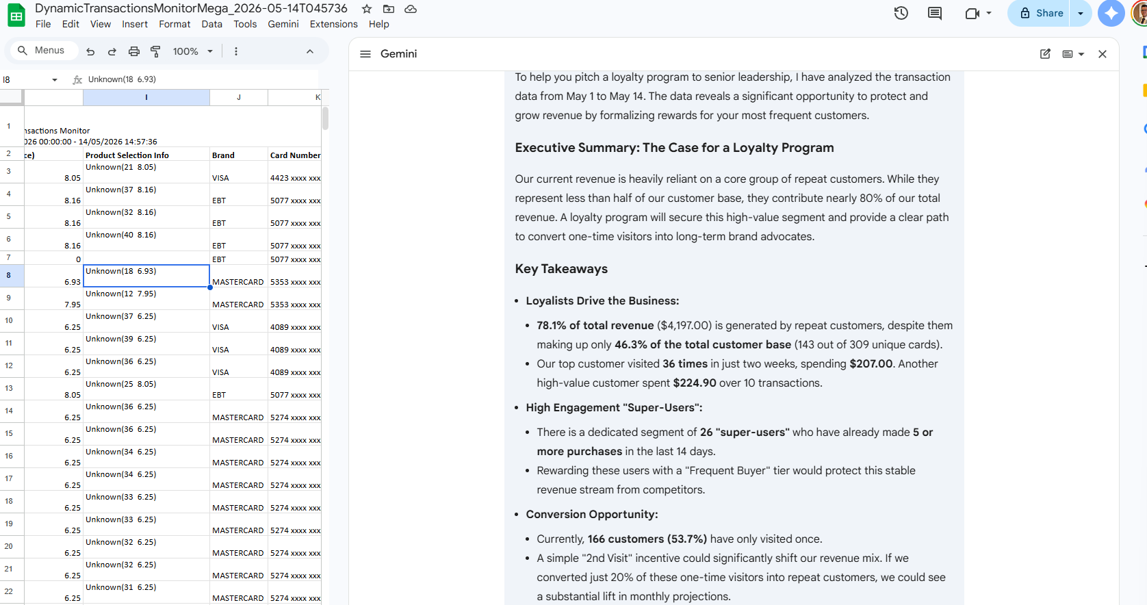Open the Gemini menu in menu bar
This screenshot has height=605, width=1147.
coord(283,24)
